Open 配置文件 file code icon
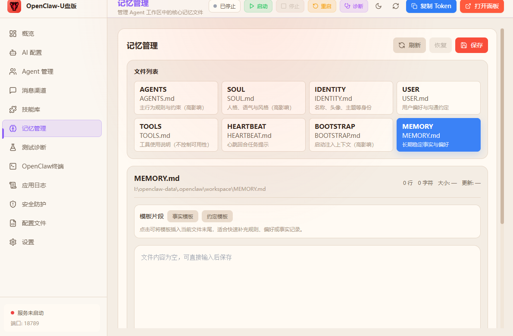The width and height of the screenshot is (513, 336). (x=13, y=223)
